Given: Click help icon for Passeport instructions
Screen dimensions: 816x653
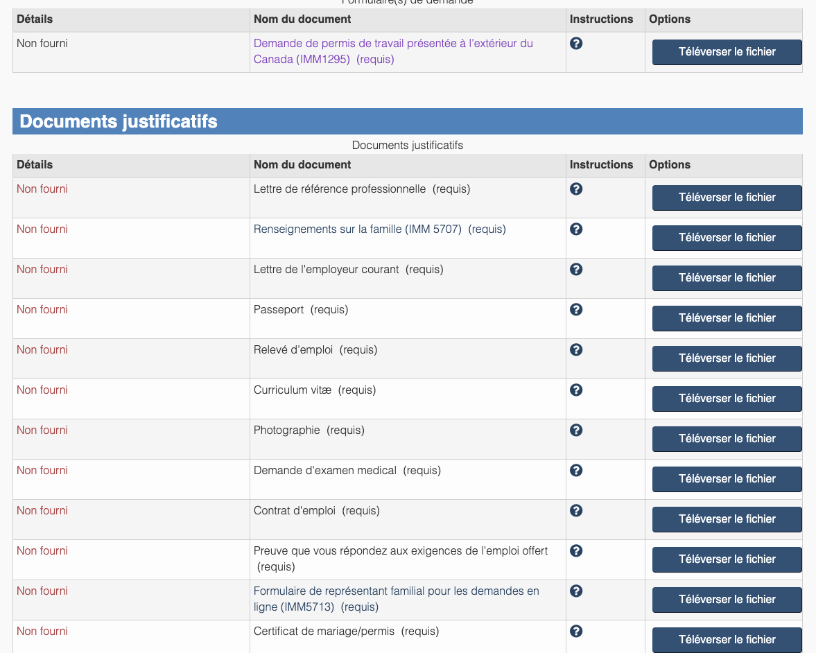Looking at the screenshot, I should click(576, 310).
